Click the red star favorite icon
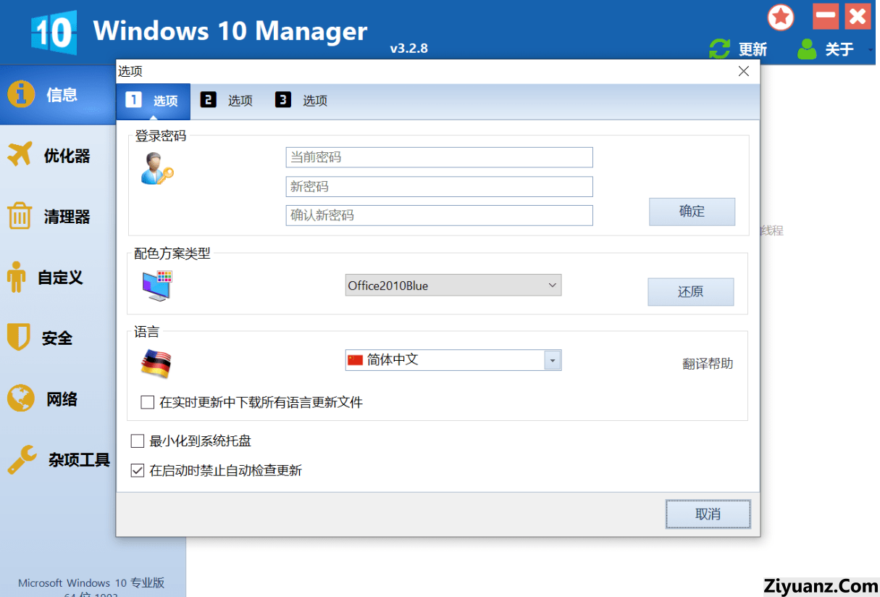Screen dimensions: 880x597 coord(781,17)
